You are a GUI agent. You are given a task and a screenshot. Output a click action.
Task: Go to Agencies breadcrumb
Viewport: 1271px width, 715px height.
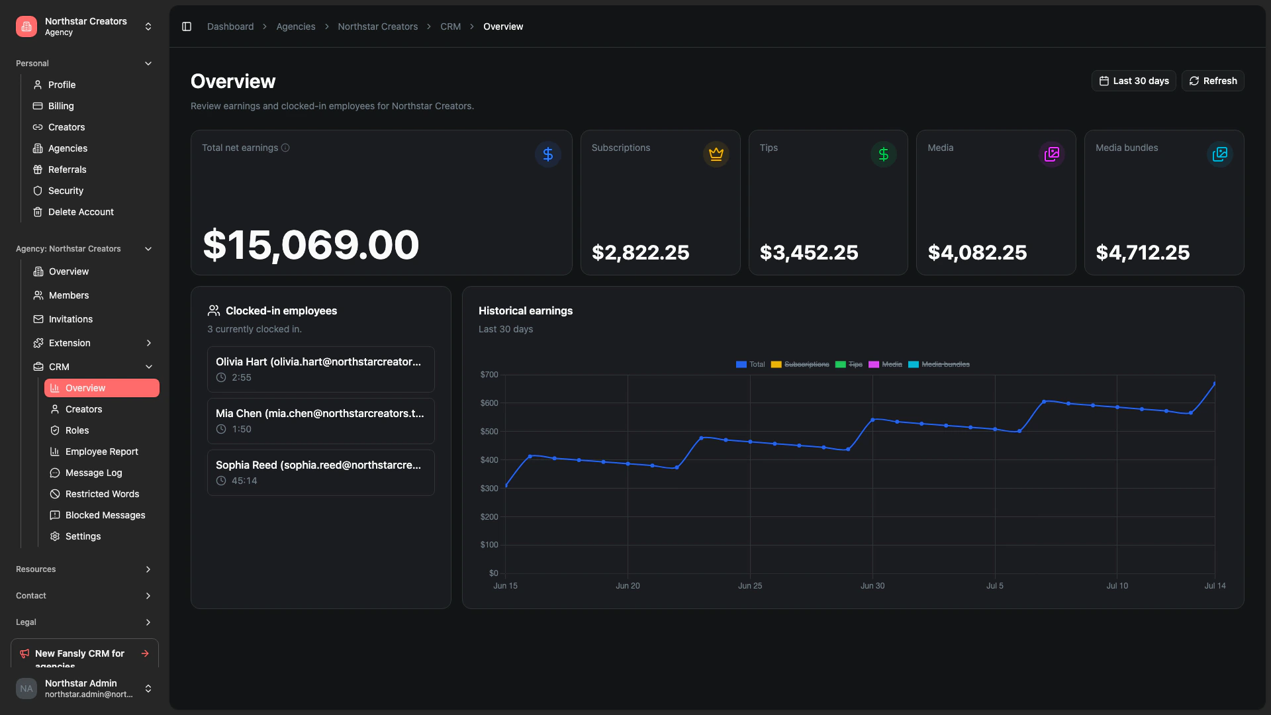[x=296, y=26]
